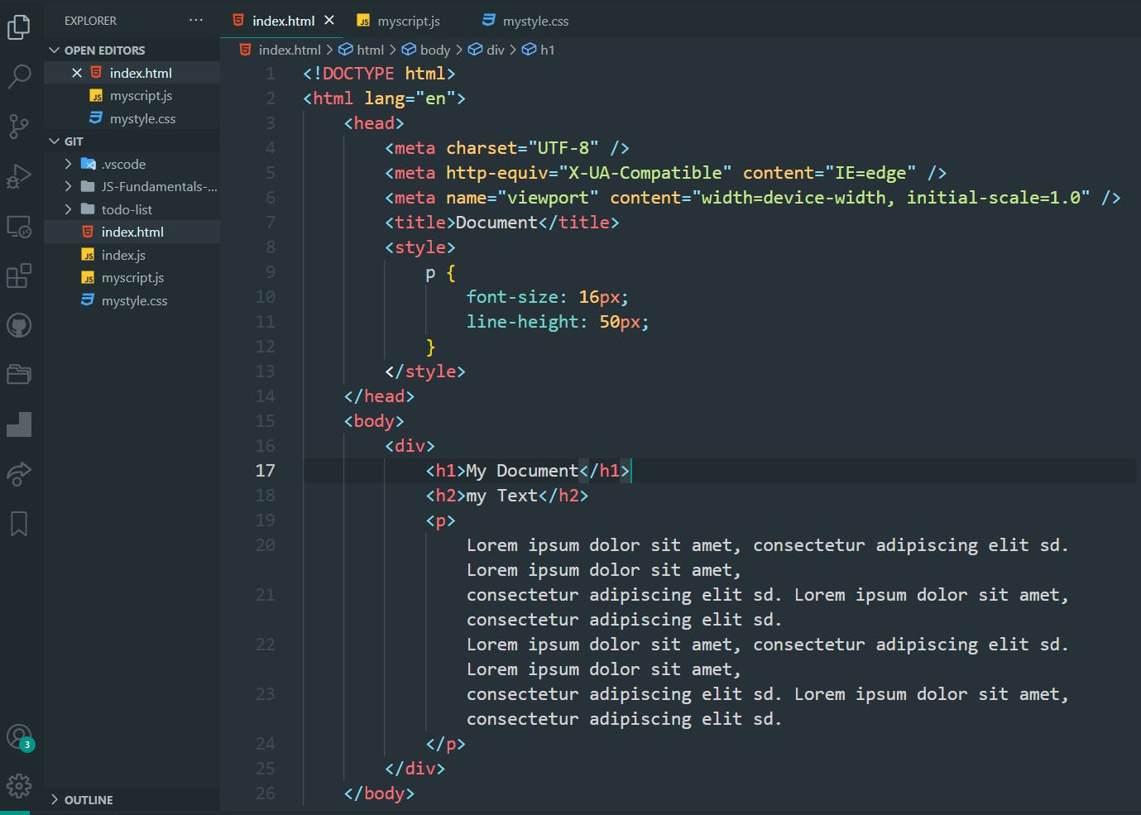Open index.html in GIT file tree
Image resolution: width=1141 pixels, height=815 pixels.
132,232
